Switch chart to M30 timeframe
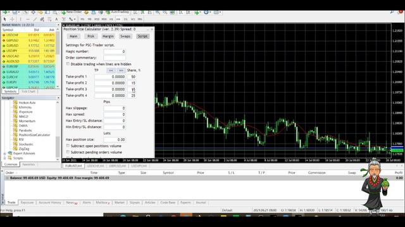The width and height of the screenshot is (405, 227). [104, 19]
